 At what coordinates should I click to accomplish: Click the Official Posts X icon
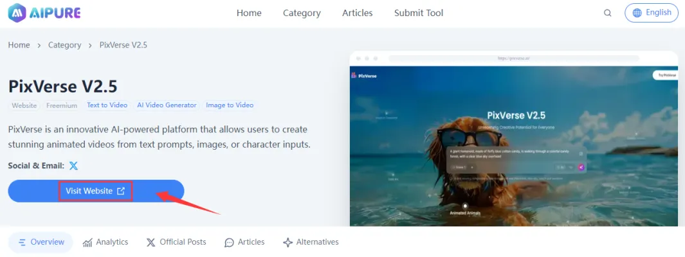(x=151, y=243)
